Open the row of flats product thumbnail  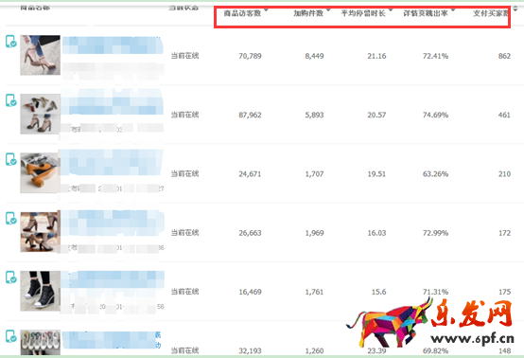coord(40,343)
